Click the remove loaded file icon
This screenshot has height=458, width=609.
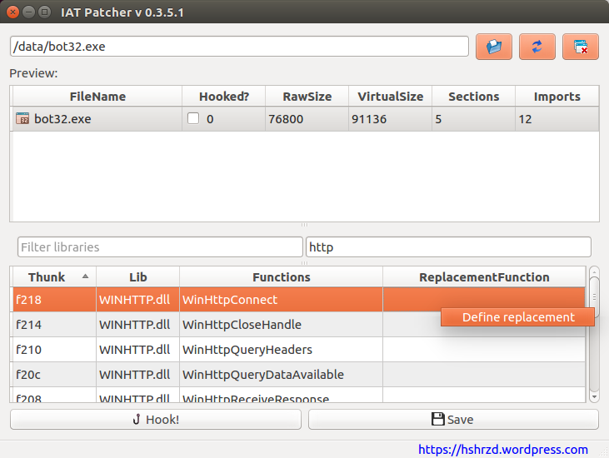pyautogui.click(x=581, y=47)
